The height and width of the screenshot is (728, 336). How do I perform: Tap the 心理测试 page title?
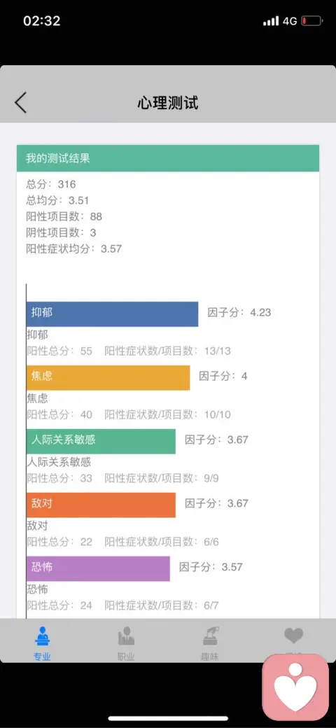click(x=168, y=103)
